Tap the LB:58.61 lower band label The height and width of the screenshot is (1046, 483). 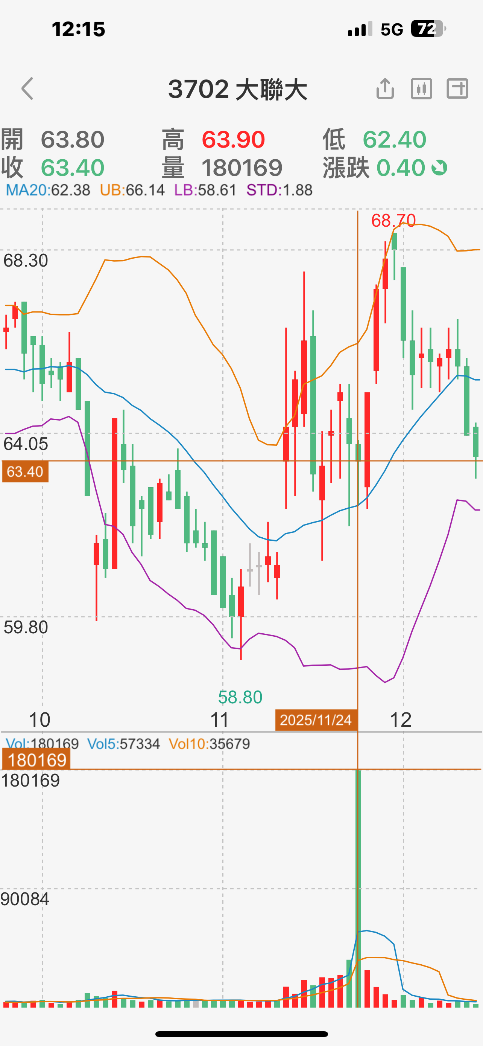point(205,190)
